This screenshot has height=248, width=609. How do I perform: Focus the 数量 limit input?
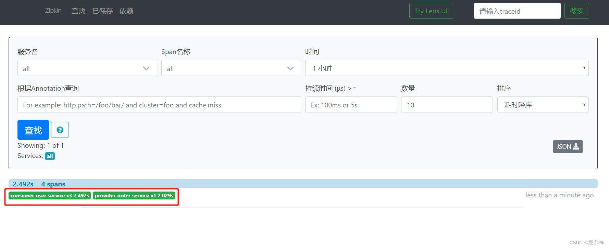pyautogui.click(x=447, y=105)
